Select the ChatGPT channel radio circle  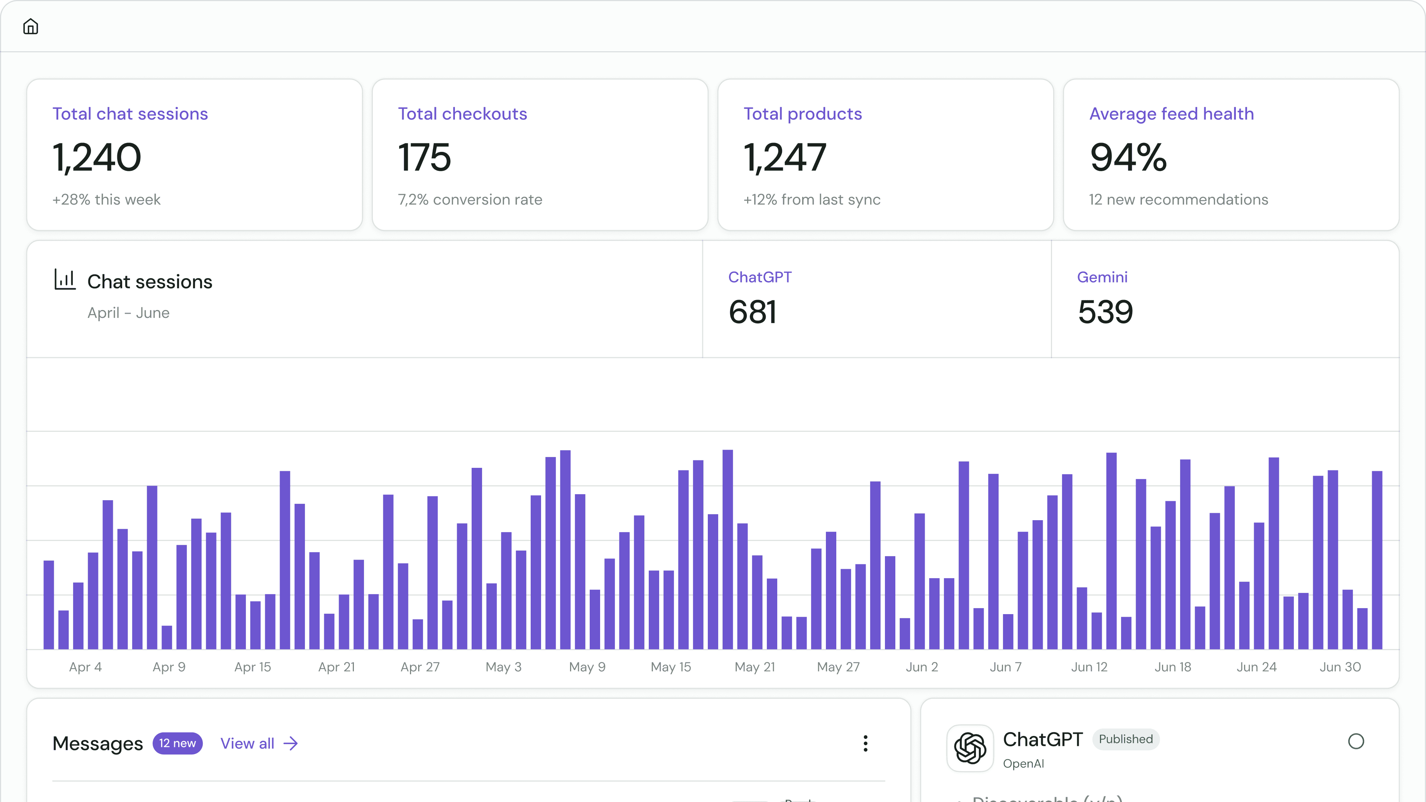click(x=1356, y=741)
